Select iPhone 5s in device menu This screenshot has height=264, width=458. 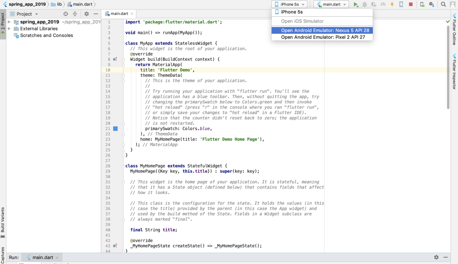pos(322,12)
